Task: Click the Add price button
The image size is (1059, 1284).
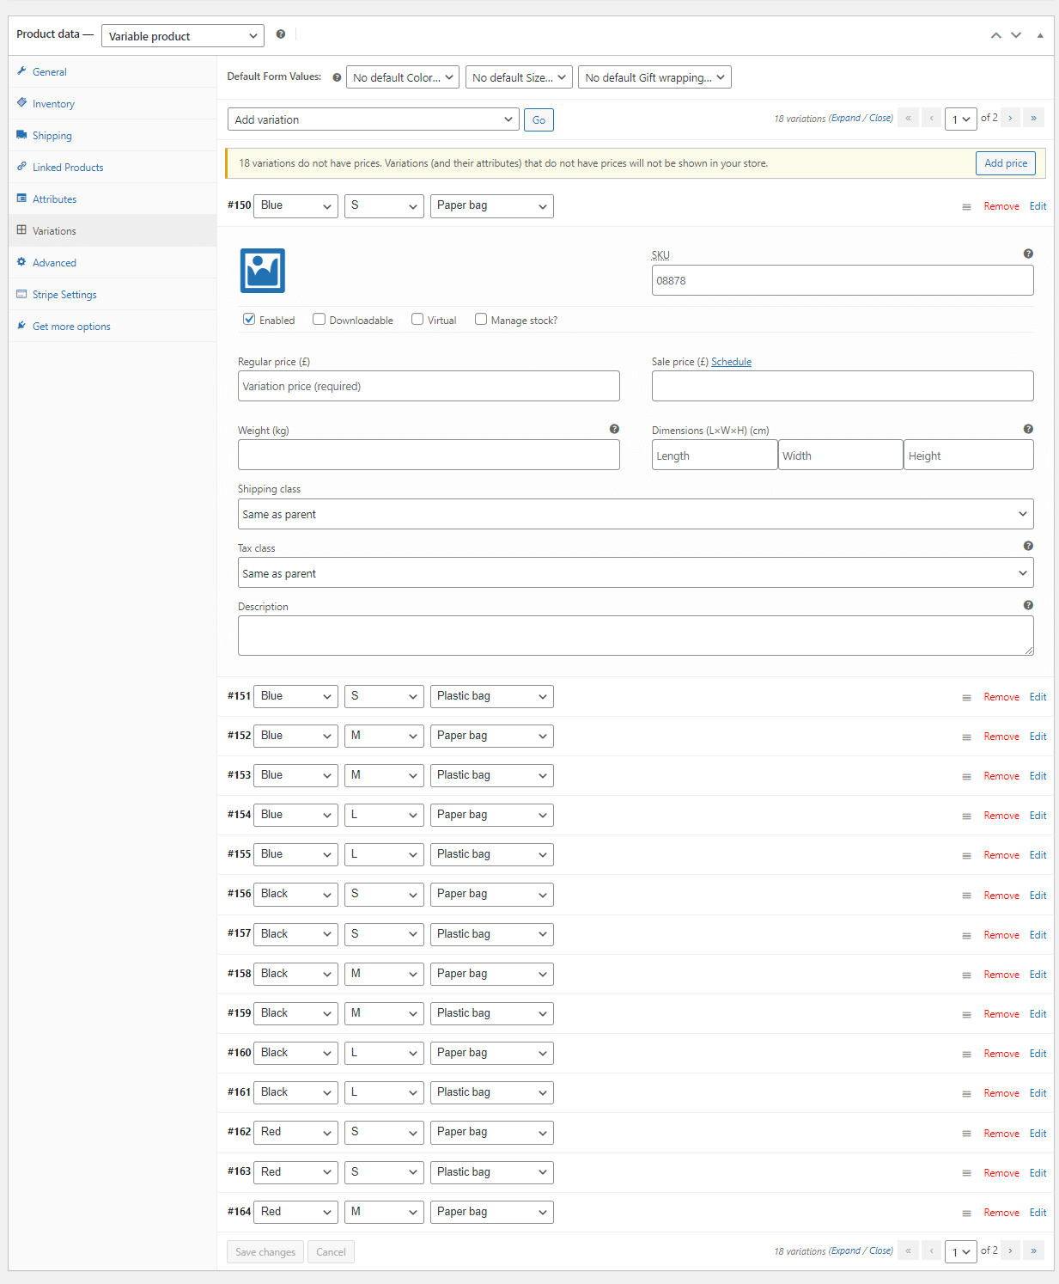Action: (1006, 163)
